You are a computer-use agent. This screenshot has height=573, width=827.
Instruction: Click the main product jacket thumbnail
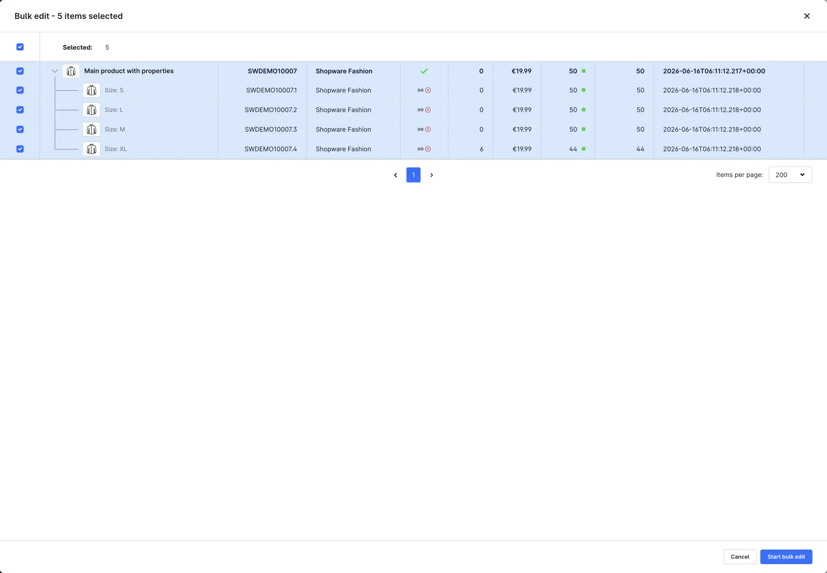coord(71,71)
